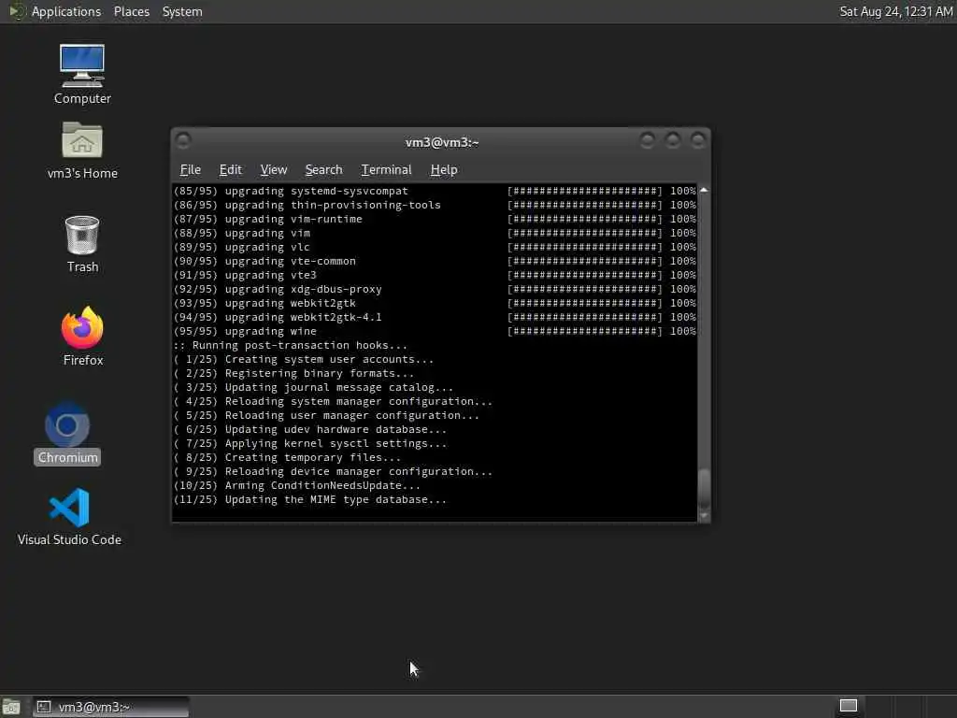The image size is (957, 718).
Task: Click the terminal scrollbar down arrow
Action: (704, 516)
